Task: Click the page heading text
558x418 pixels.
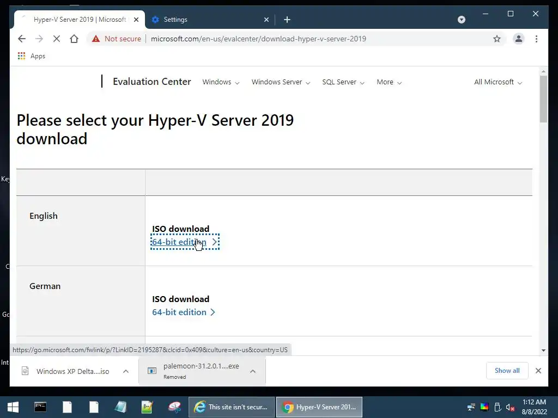Action: point(155,130)
